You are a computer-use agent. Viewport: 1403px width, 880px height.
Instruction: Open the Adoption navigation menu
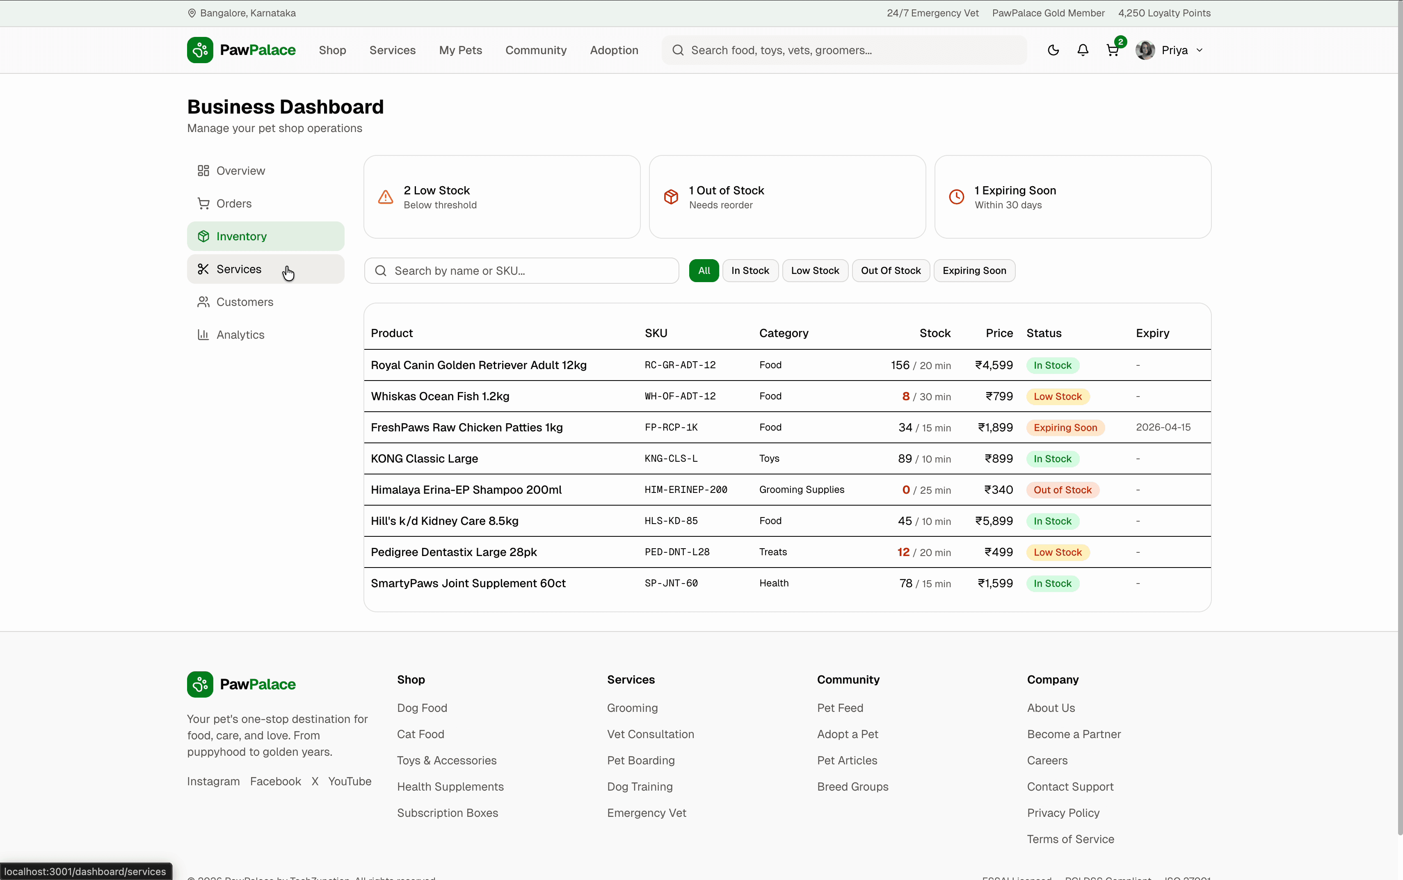tap(614, 50)
